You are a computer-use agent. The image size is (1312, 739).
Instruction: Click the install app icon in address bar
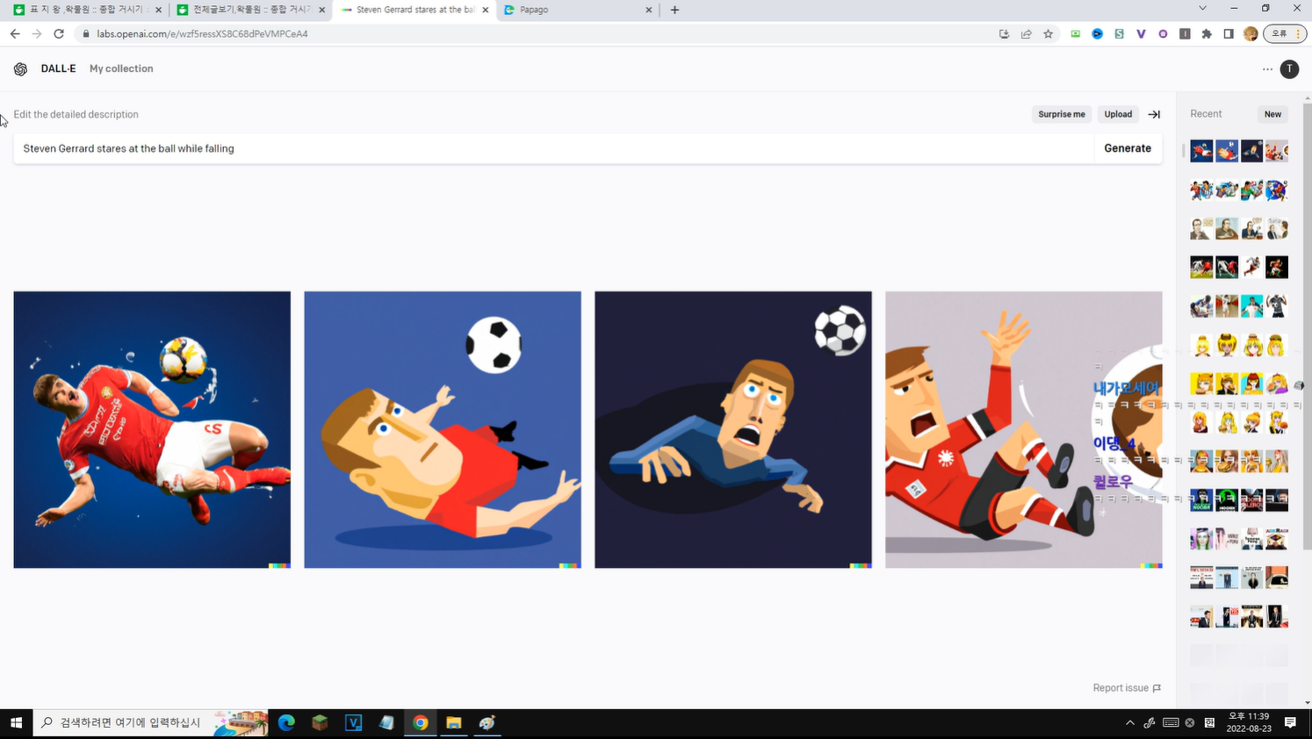pos(1004,33)
